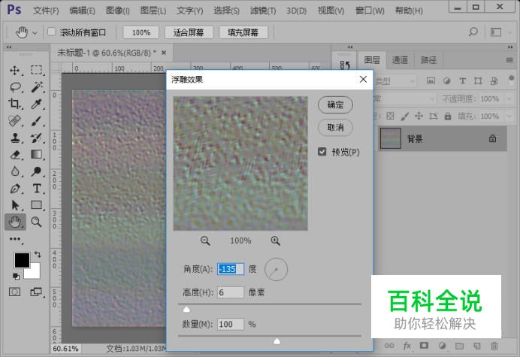Select the Healing Brush tool
The image size is (520, 357).
click(x=14, y=121)
